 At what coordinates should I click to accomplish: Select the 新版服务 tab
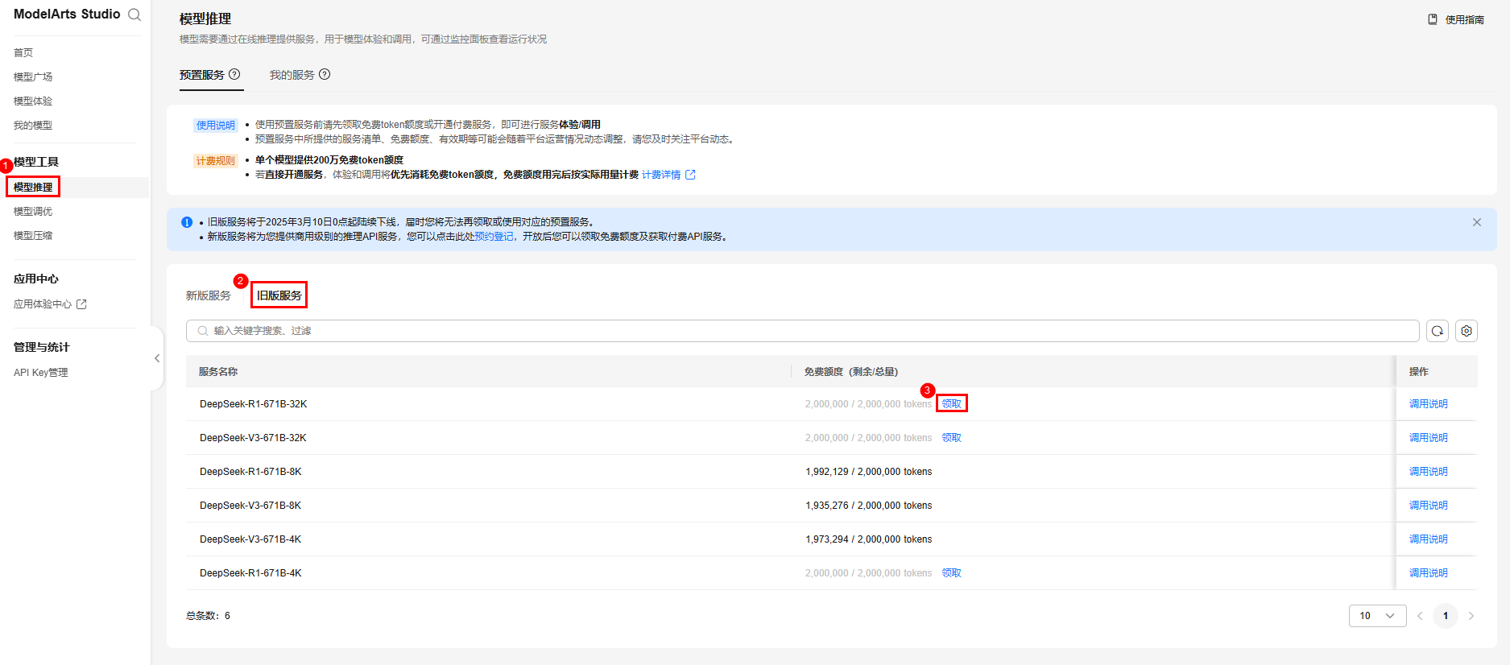209,295
